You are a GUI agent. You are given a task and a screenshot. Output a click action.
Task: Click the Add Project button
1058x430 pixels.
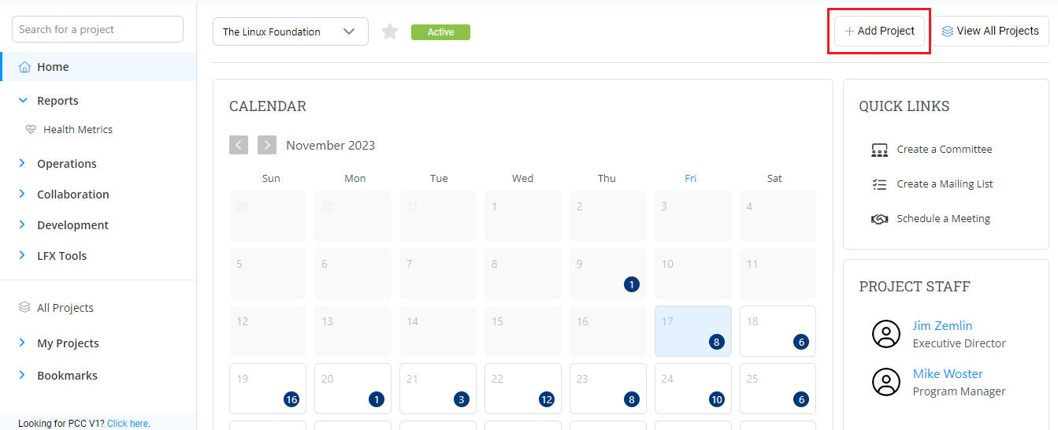tap(879, 31)
